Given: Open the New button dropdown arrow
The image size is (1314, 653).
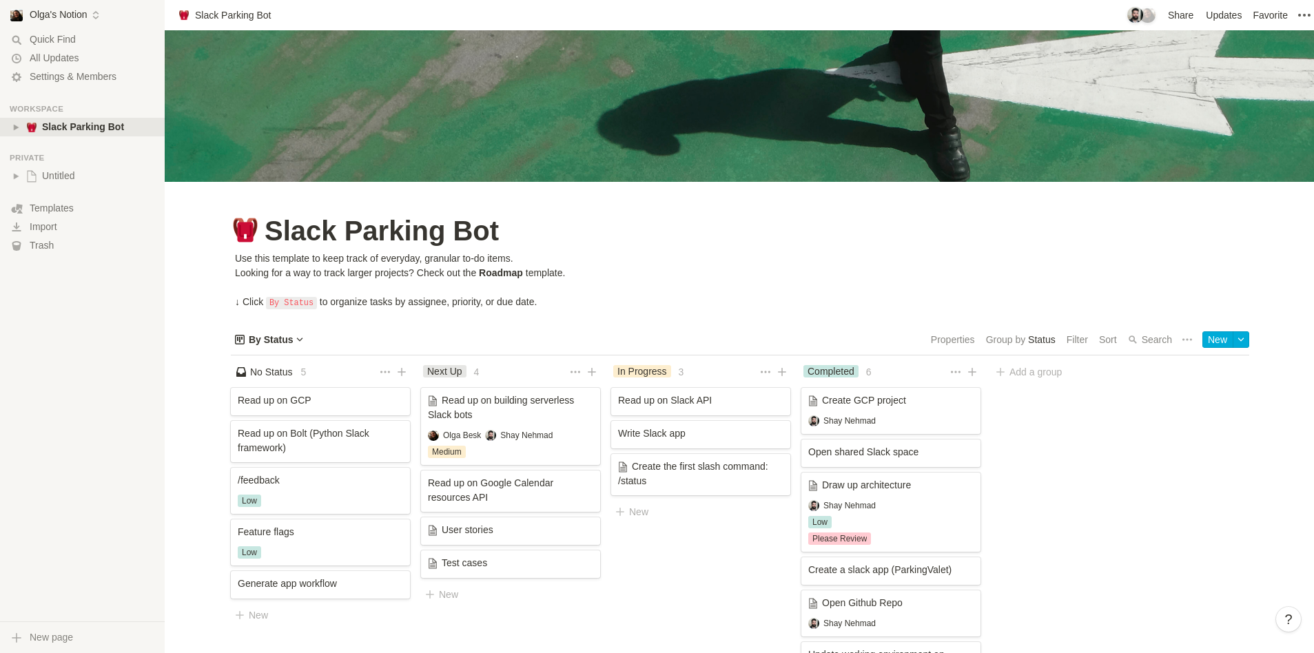Looking at the screenshot, I should point(1241,340).
